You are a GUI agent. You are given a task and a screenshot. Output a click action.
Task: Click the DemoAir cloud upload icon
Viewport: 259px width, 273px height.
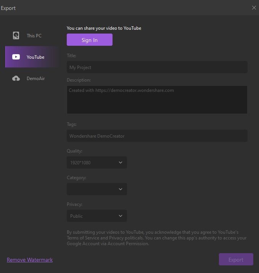(x=16, y=78)
